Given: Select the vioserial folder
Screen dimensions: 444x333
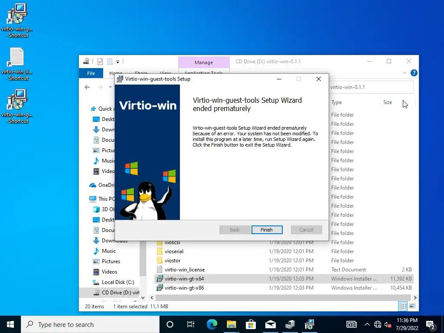Looking at the screenshot, I should coord(174,251).
